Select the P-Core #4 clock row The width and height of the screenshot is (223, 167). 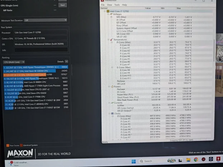[x=155, y=129]
